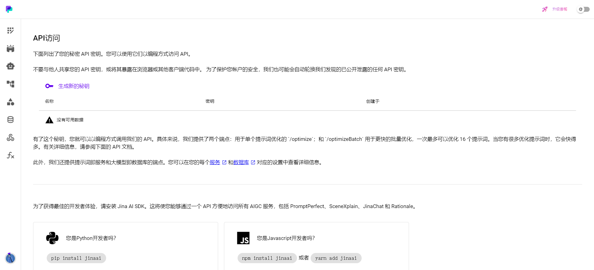The height and width of the screenshot is (270, 594).
Task: Click the rocket upgrade icon
Action: (x=545, y=9)
